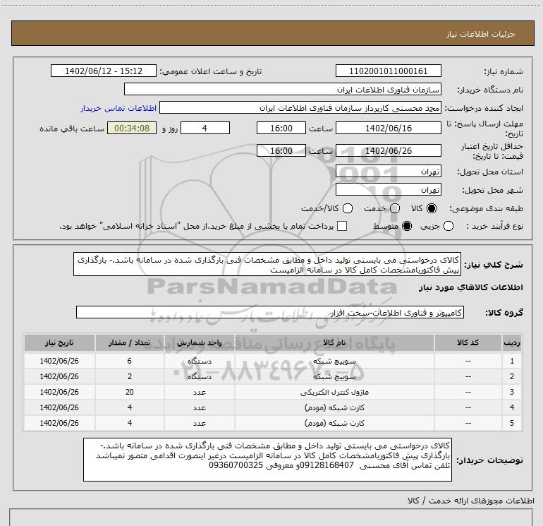
Task: Click the توضیحات خریدار notes text area
Action: pos(268,460)
